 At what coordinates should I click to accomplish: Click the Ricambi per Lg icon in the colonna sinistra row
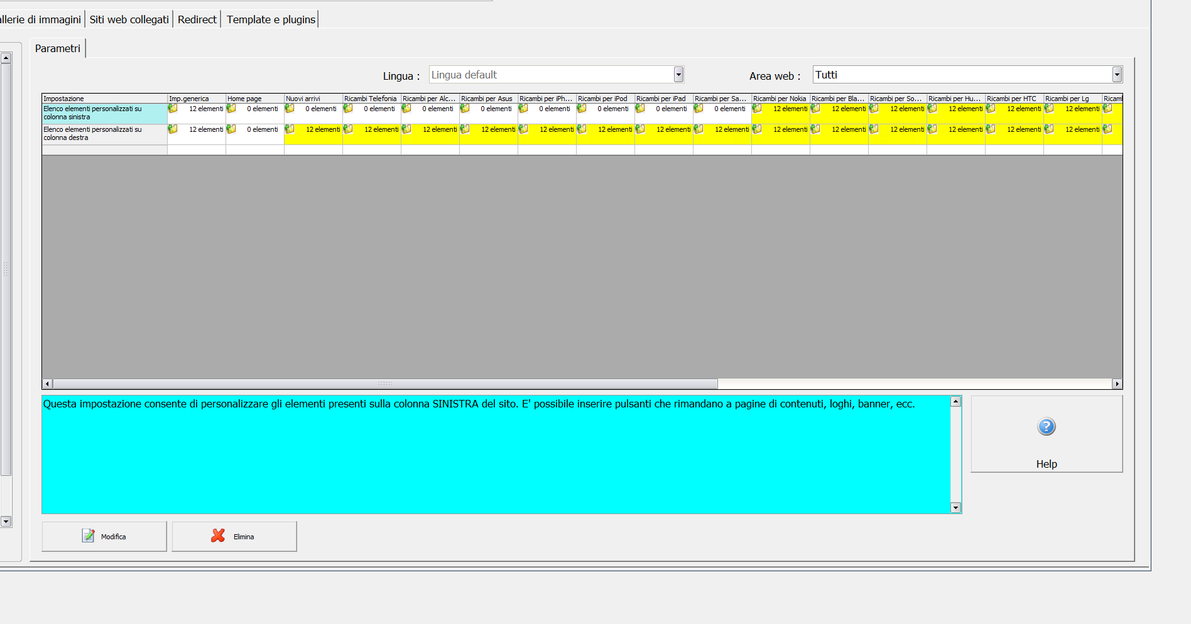(1049, 109)
